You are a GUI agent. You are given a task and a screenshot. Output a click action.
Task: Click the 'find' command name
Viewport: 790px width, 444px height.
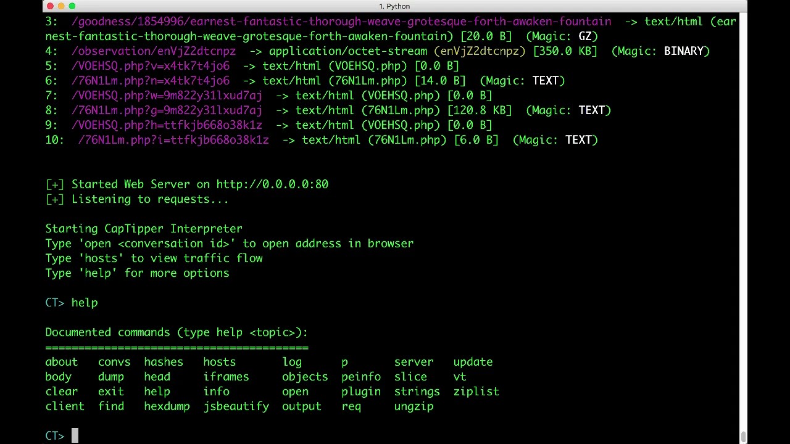pyautogui.click(x=111, y=406)
